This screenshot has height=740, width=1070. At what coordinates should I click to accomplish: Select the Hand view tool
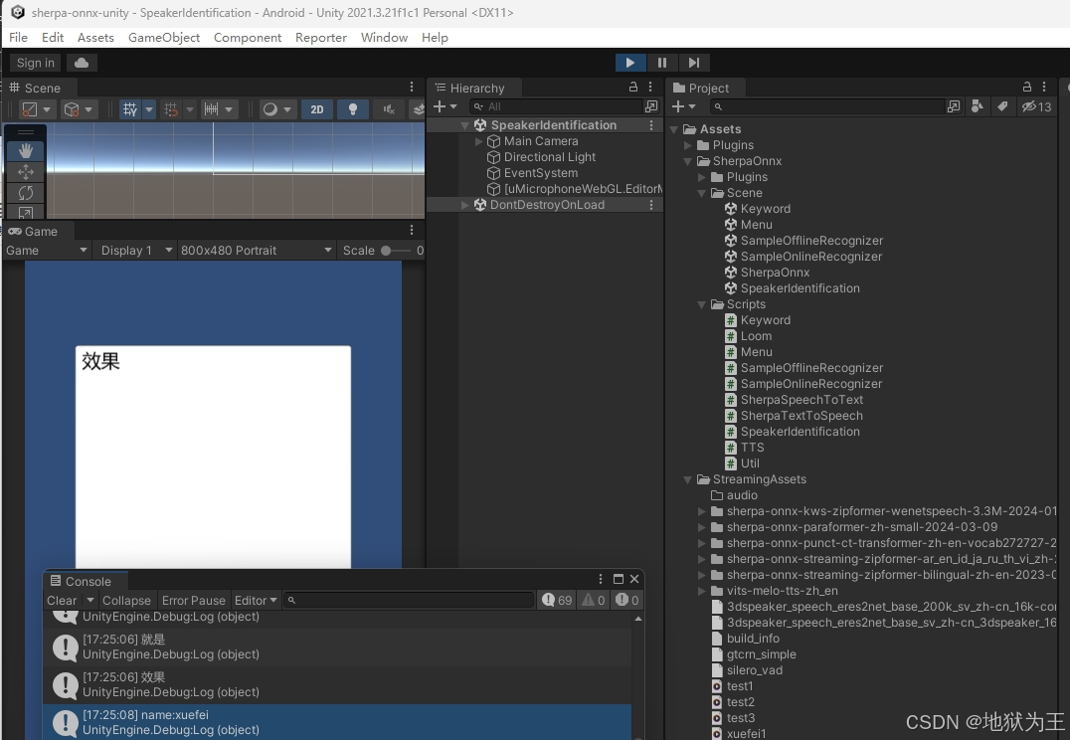click(26, 150)
